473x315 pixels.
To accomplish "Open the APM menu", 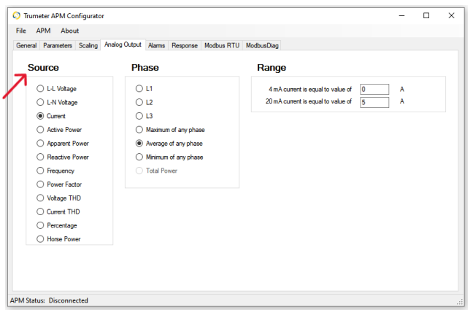I will coord(43,31).
